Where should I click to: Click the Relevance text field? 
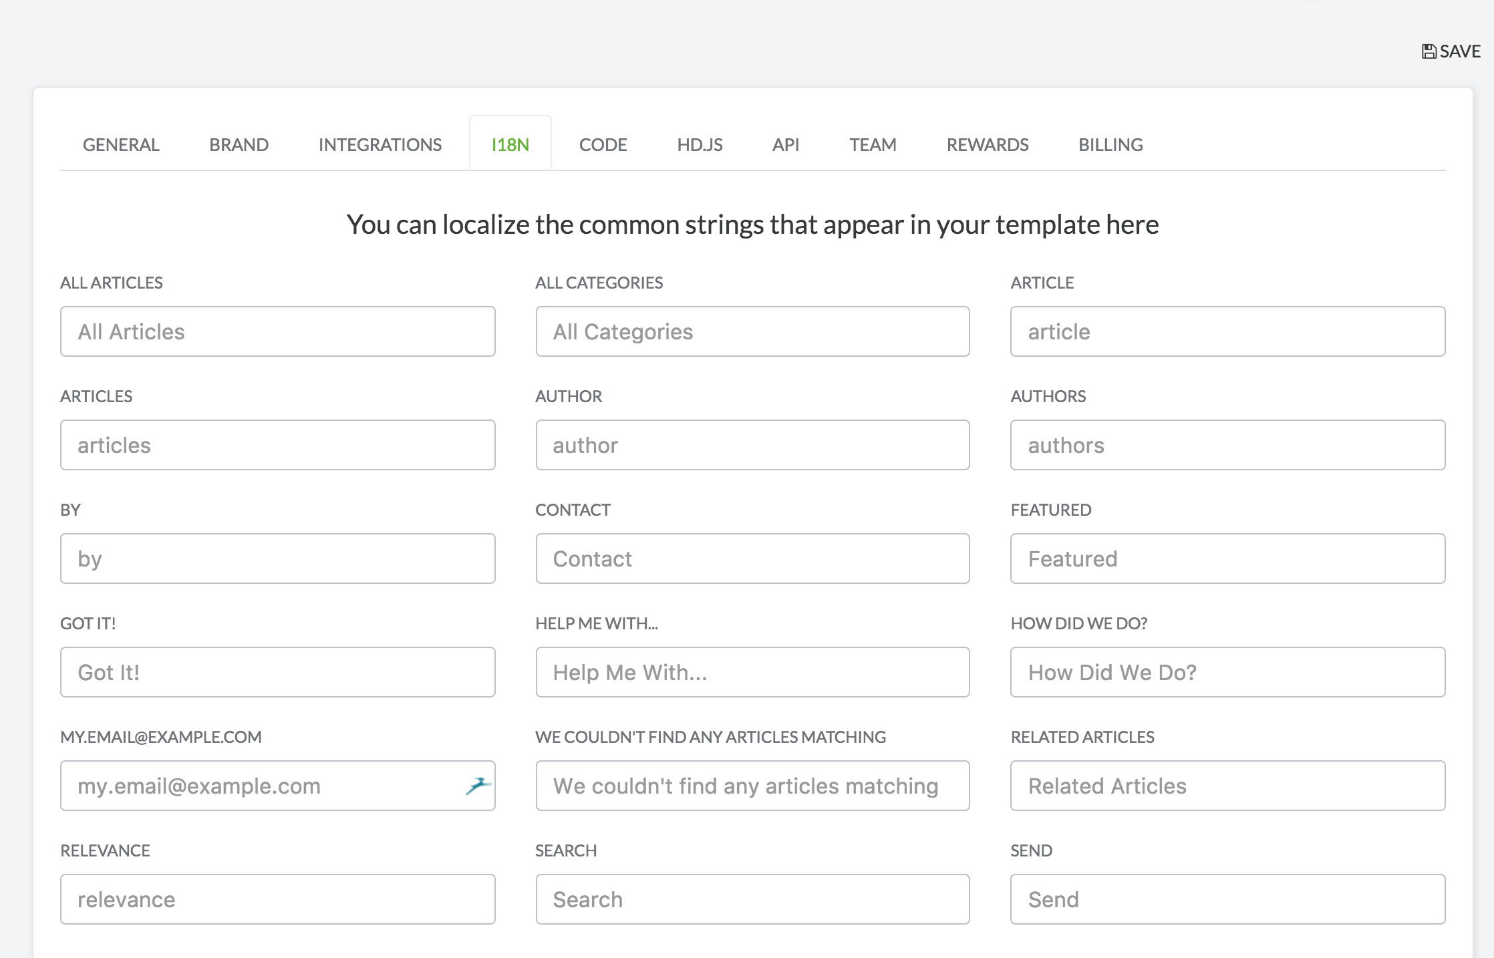click(x=277, y=899)
